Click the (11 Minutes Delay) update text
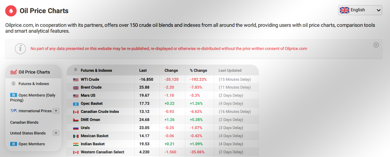 coord(235,87)
